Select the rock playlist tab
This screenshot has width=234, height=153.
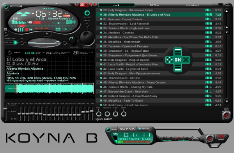pyautogui.click(x=116, y=5)
